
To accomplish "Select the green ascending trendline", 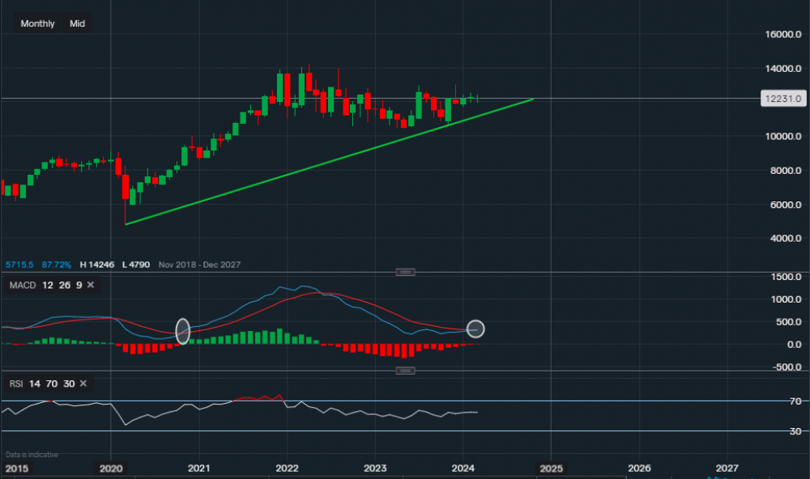I will click(x=324, y=162).
